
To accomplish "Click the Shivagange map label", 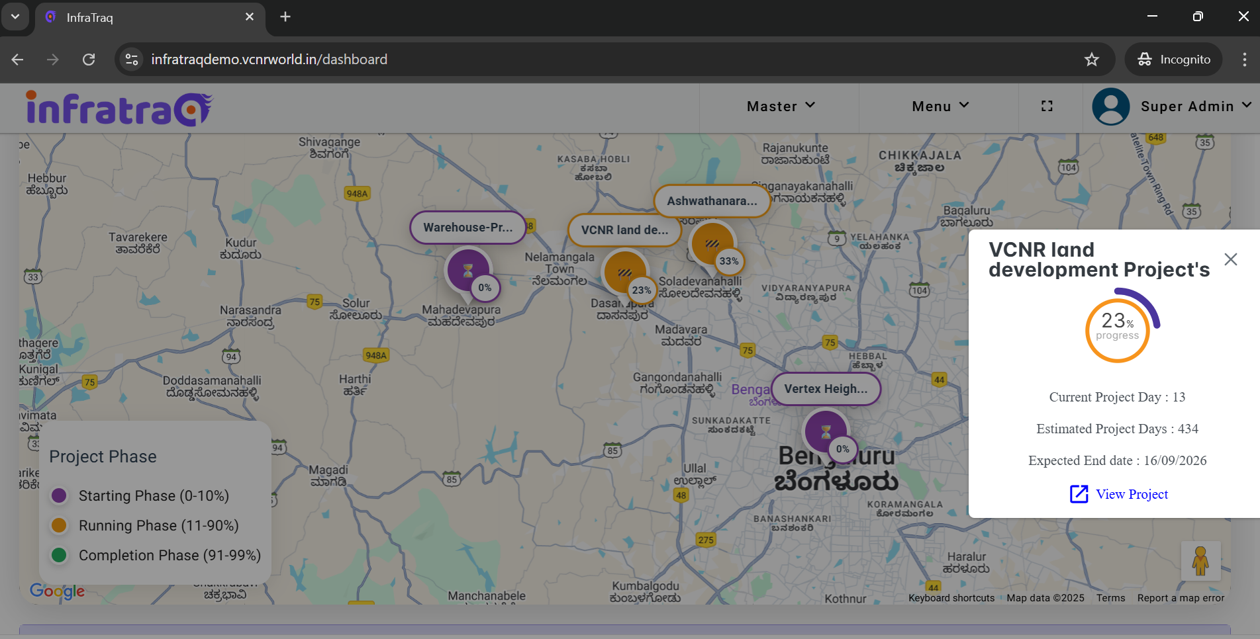I will tap(329, 148).
